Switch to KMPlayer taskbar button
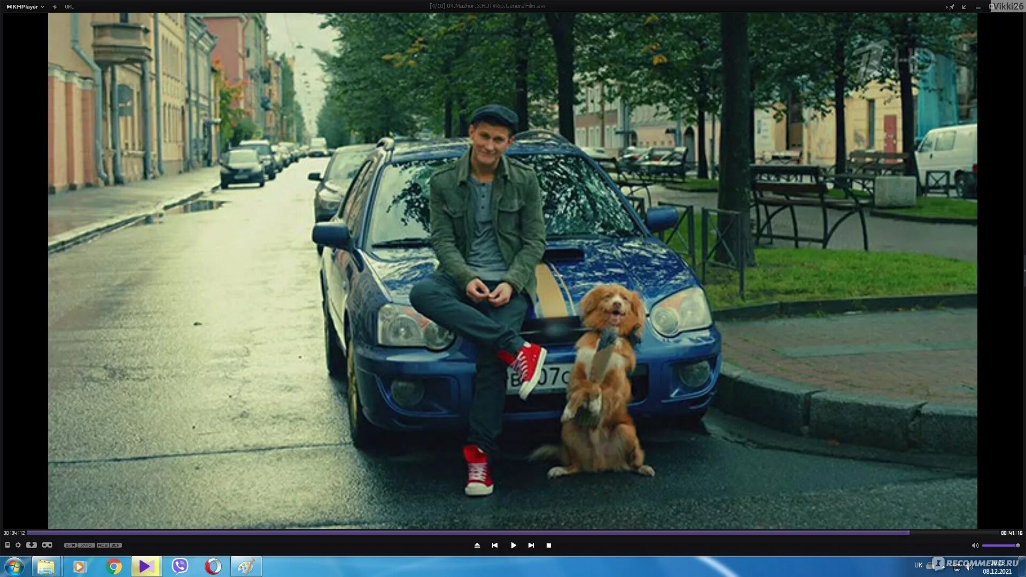The height and width of the screenshot is (577, 1026). point(146,566)
